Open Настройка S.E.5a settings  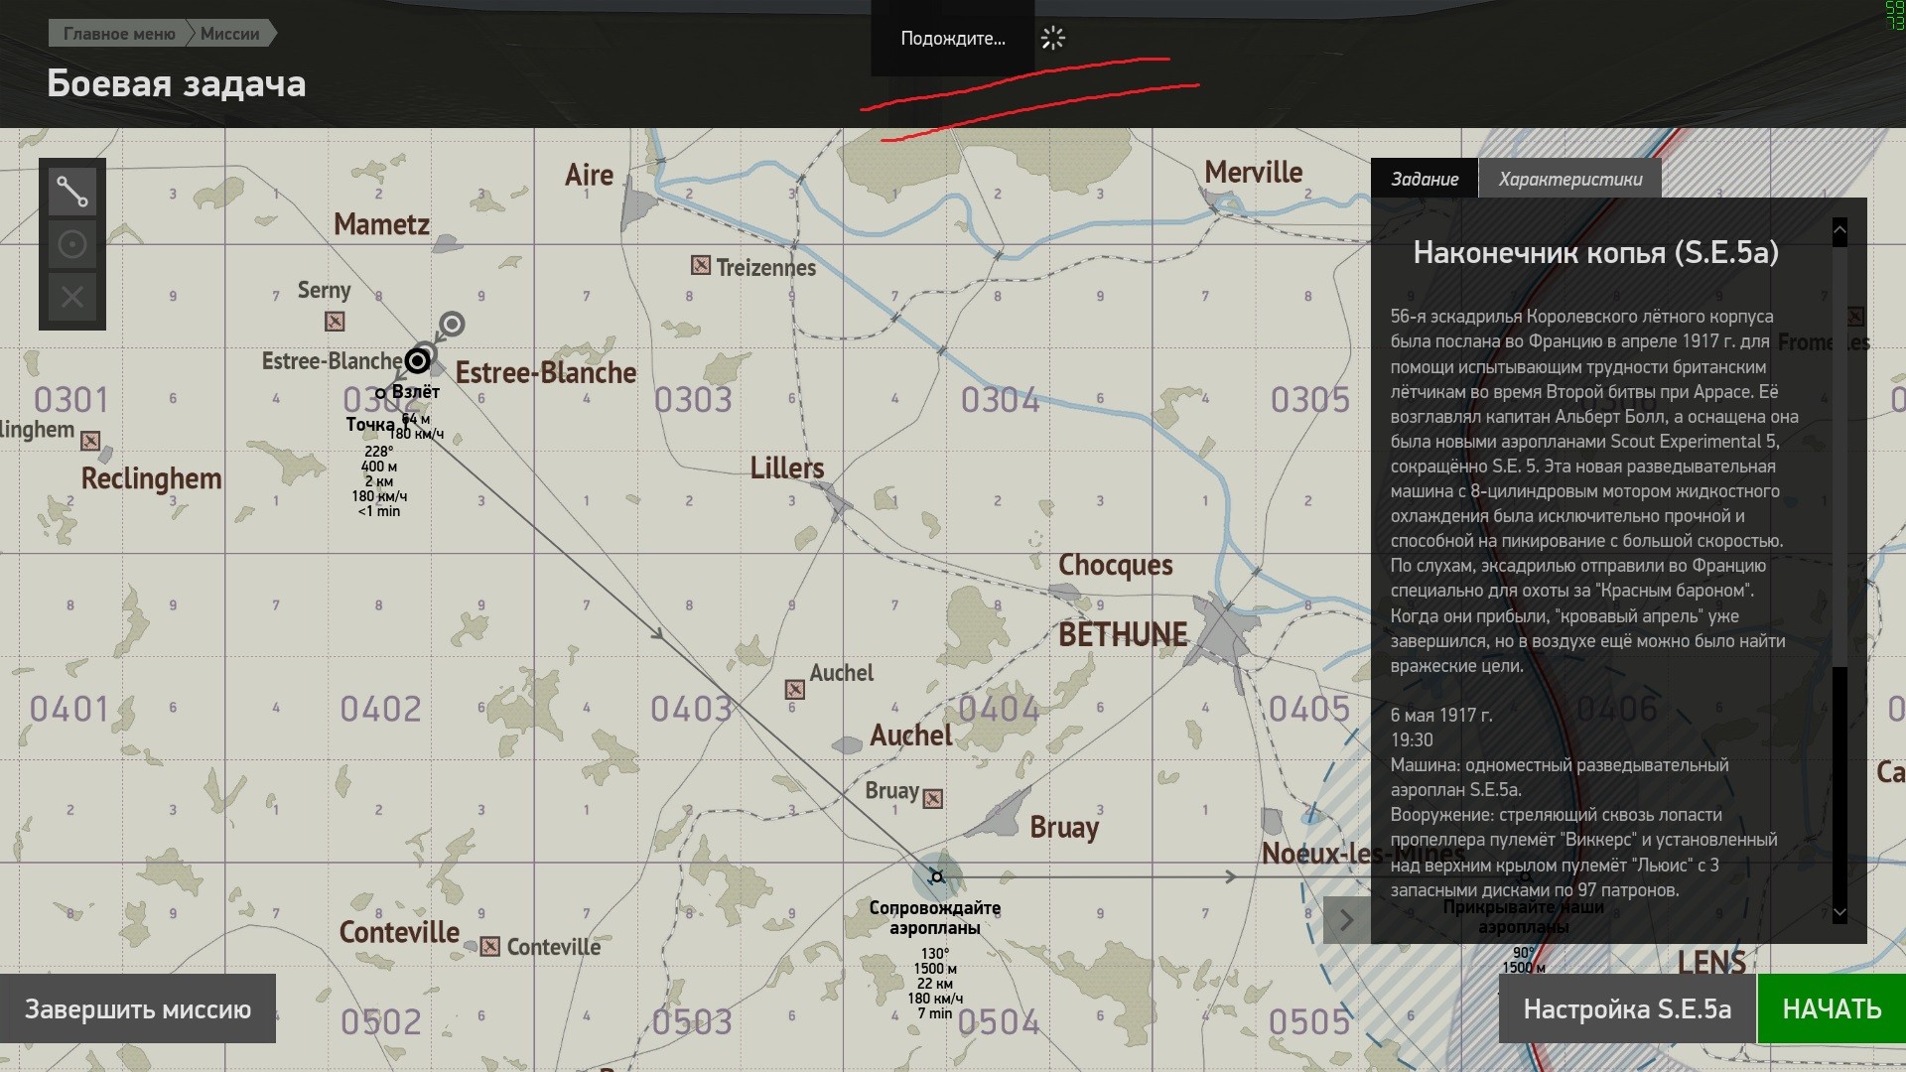click(1627, 1008)
